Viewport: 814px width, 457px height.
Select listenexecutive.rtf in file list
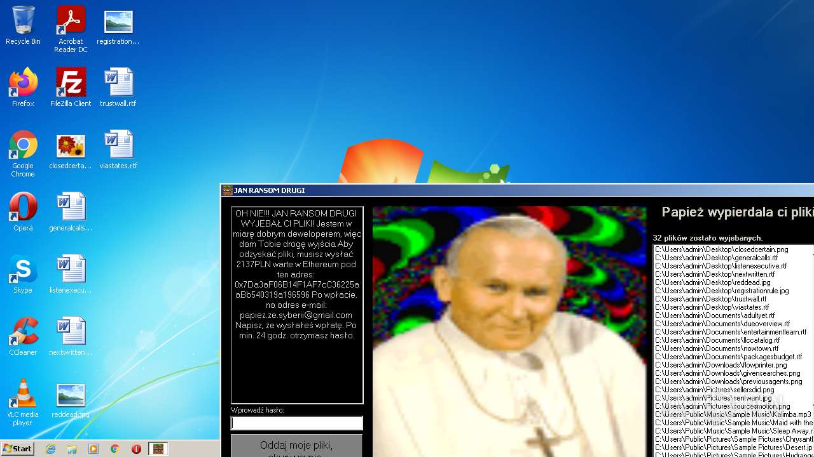[x=721, y=266]
